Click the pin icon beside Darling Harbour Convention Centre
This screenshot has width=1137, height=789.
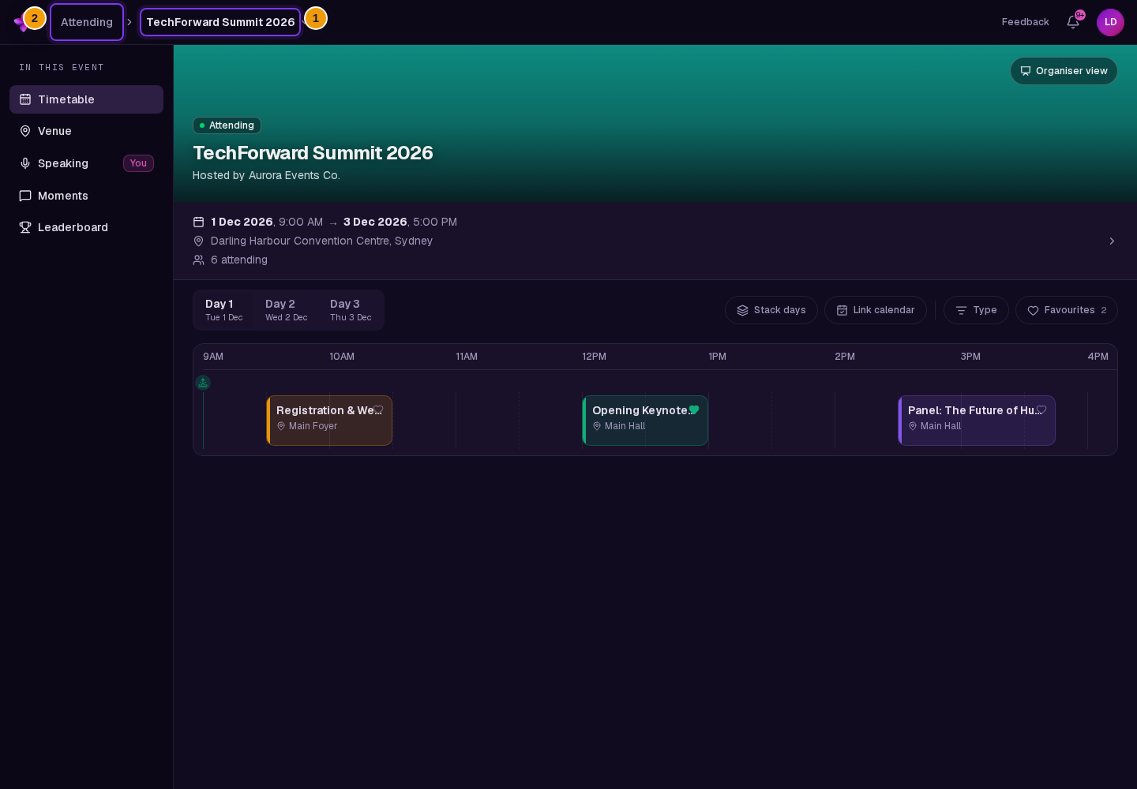pyautogui.click(x=199, y=241)
